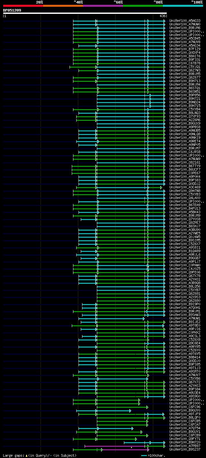Select the UniRef100_A2Z6M6 label
206x458 pixels.
pos(184,120)
